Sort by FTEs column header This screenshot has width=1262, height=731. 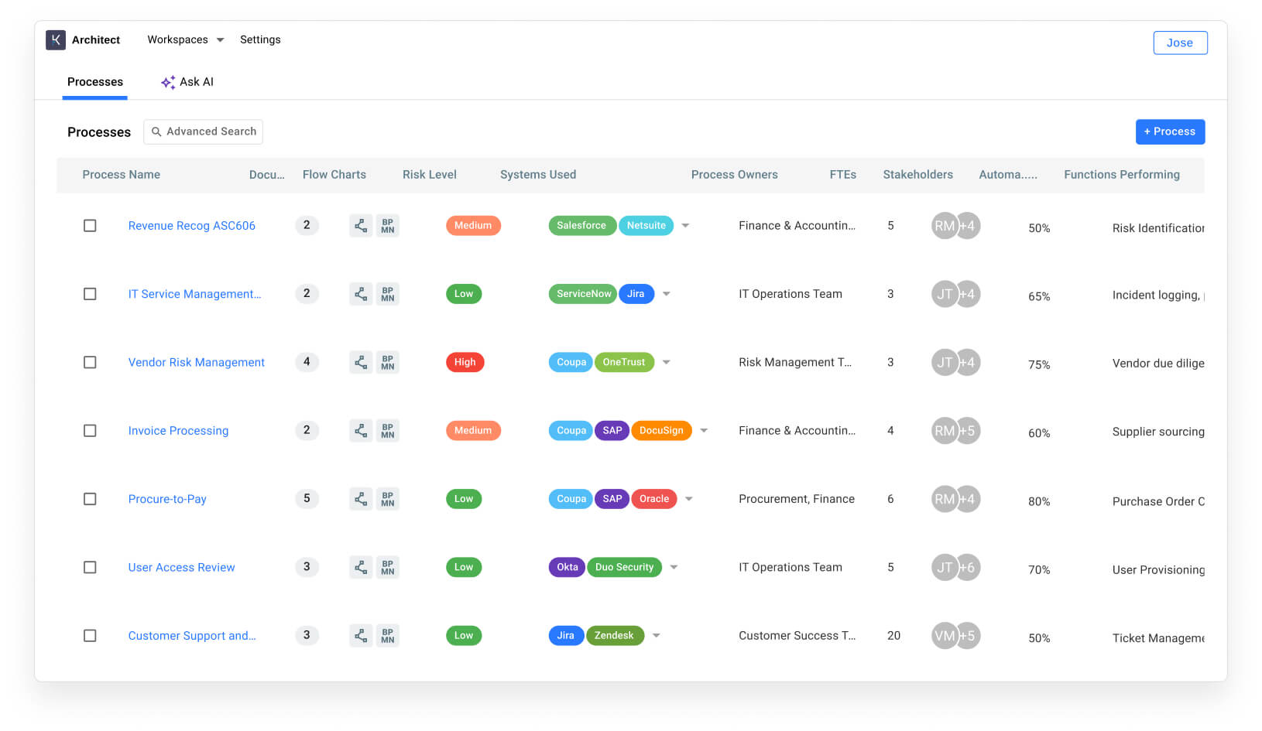[843, 175]
